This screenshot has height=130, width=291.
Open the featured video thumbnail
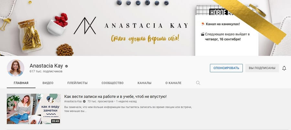coord(34,109)
